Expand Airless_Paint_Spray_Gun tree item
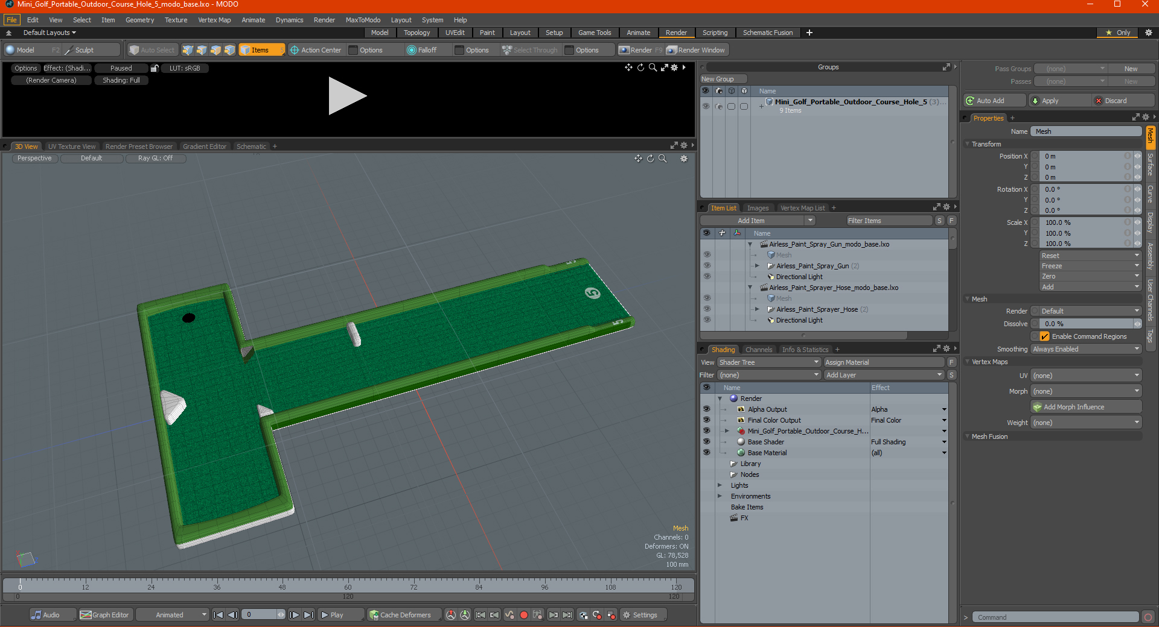Image resolution: width=1159 pixels, height=627 pixels. (x=757, y=266)
